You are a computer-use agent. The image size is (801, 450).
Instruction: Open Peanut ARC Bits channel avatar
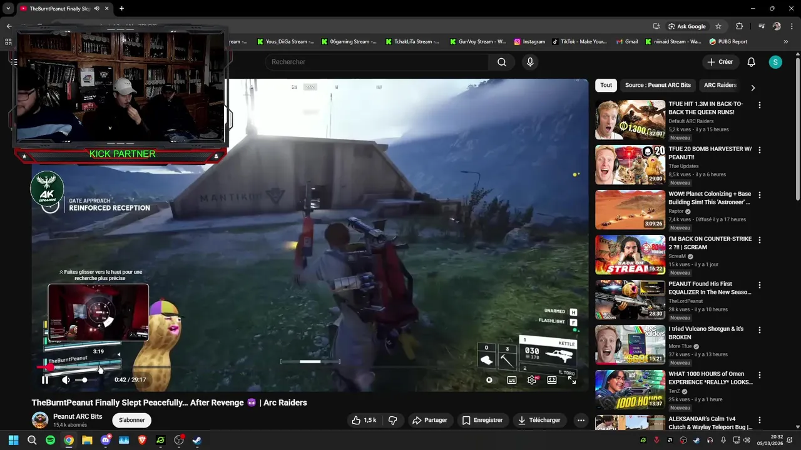tap(40, 420)
